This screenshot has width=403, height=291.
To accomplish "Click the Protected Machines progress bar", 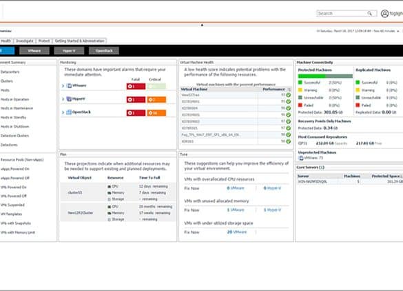I will [325, 76].
